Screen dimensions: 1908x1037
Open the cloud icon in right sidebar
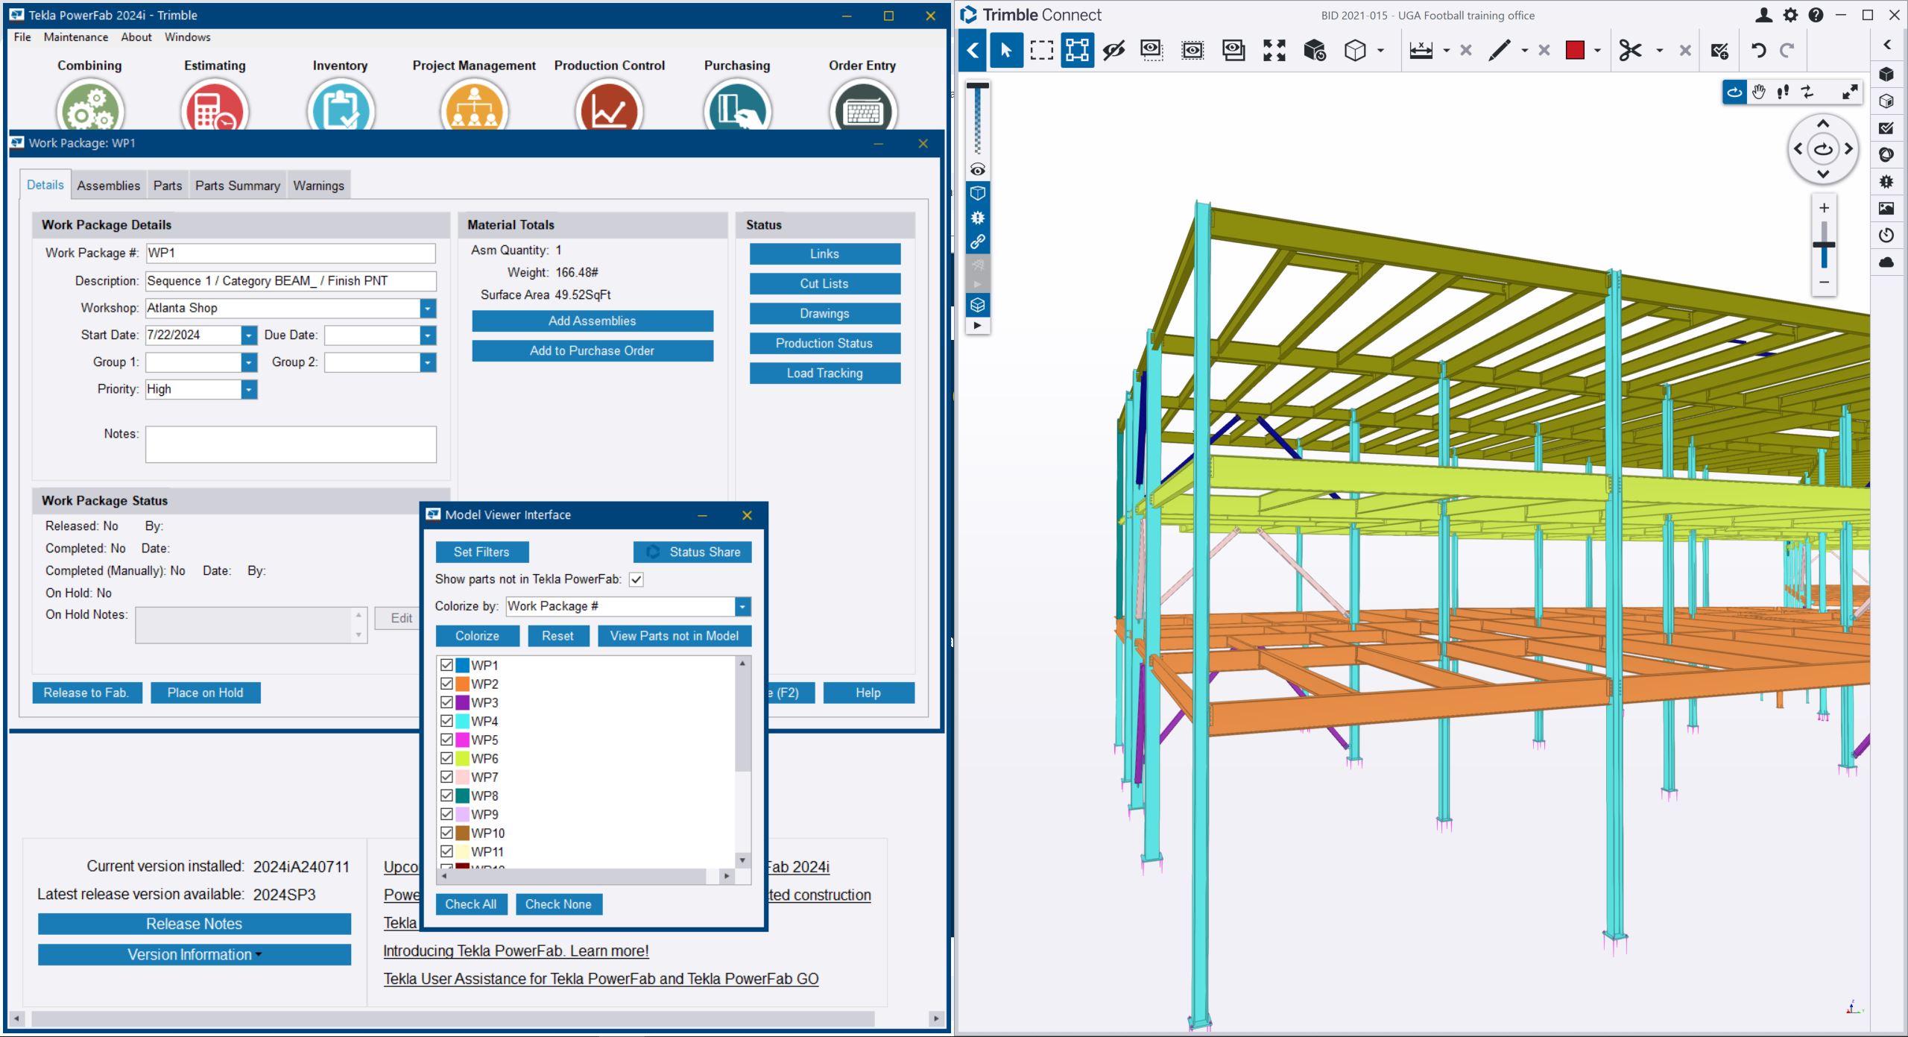(1886, 262)
